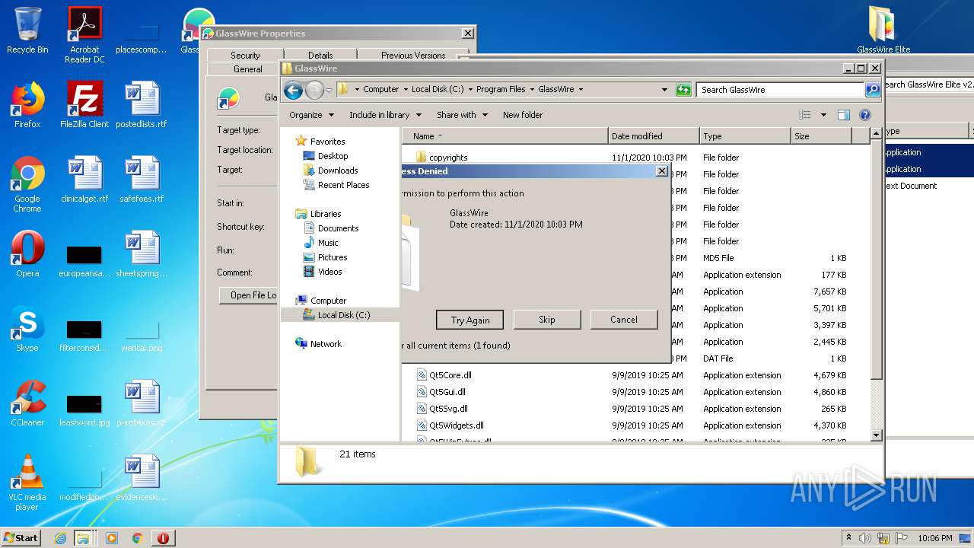Select Music library
The image size is (974, 548).
coord(328,243)
